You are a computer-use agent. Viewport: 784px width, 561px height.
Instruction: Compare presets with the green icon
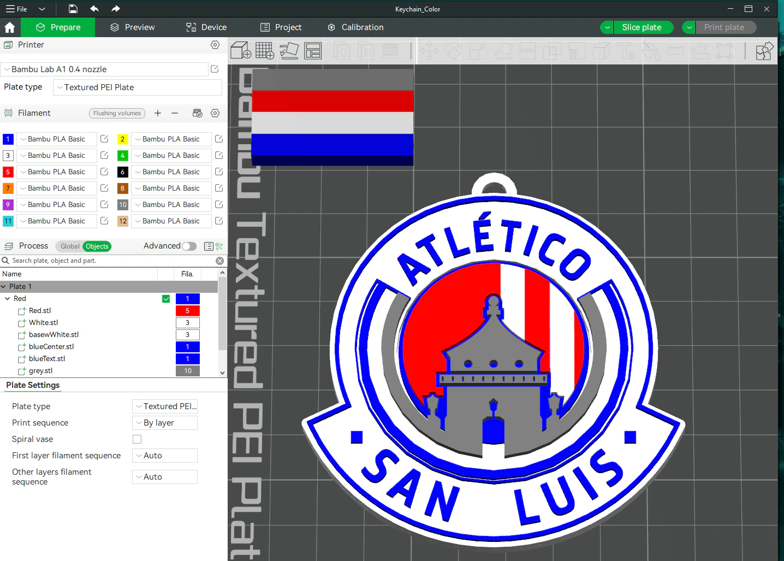pyautogui.click(x=219, y=246)
